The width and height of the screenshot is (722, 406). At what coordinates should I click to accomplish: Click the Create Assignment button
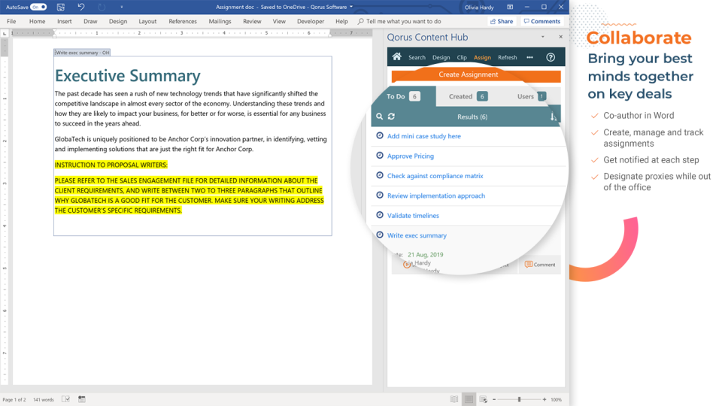[x=476, y=75]
